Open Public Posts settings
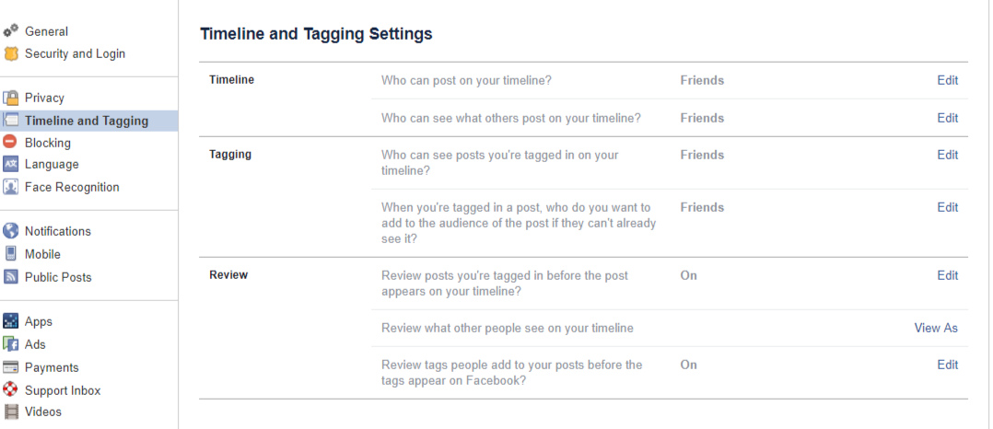993x429 pixels. [x=58, y=277]
